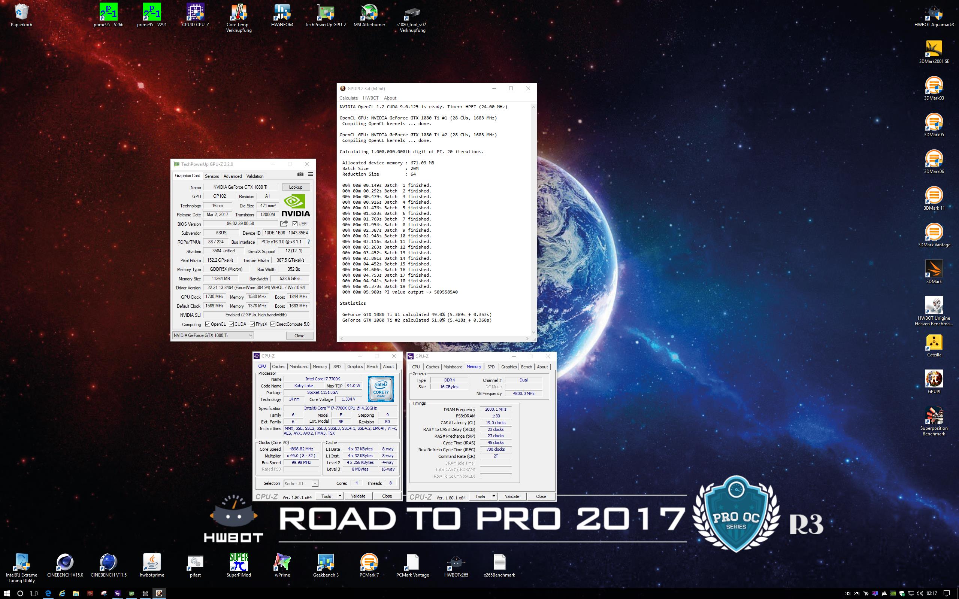Image resolution: width=959 pixels, height=599 pixels.
Task: Open About menu in GPUPI
Action: [x=390, y=98]
